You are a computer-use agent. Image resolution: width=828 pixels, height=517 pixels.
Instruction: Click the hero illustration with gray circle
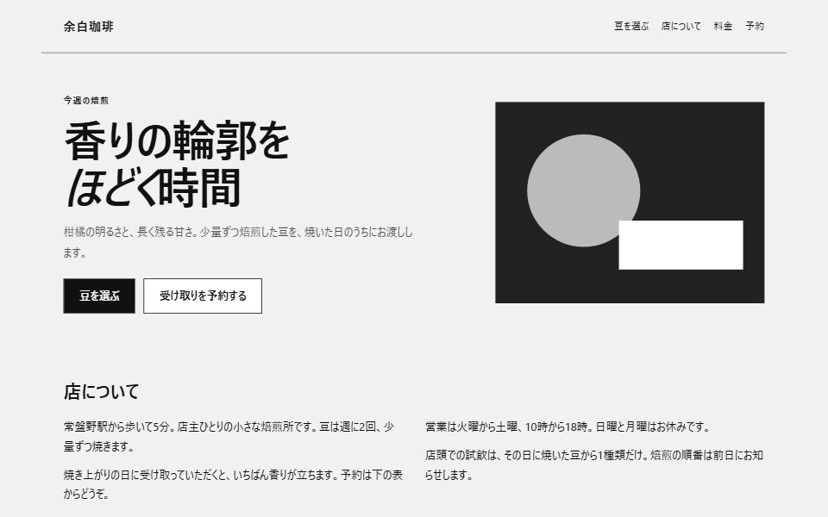pyautogui.click(x=630, y=202)
